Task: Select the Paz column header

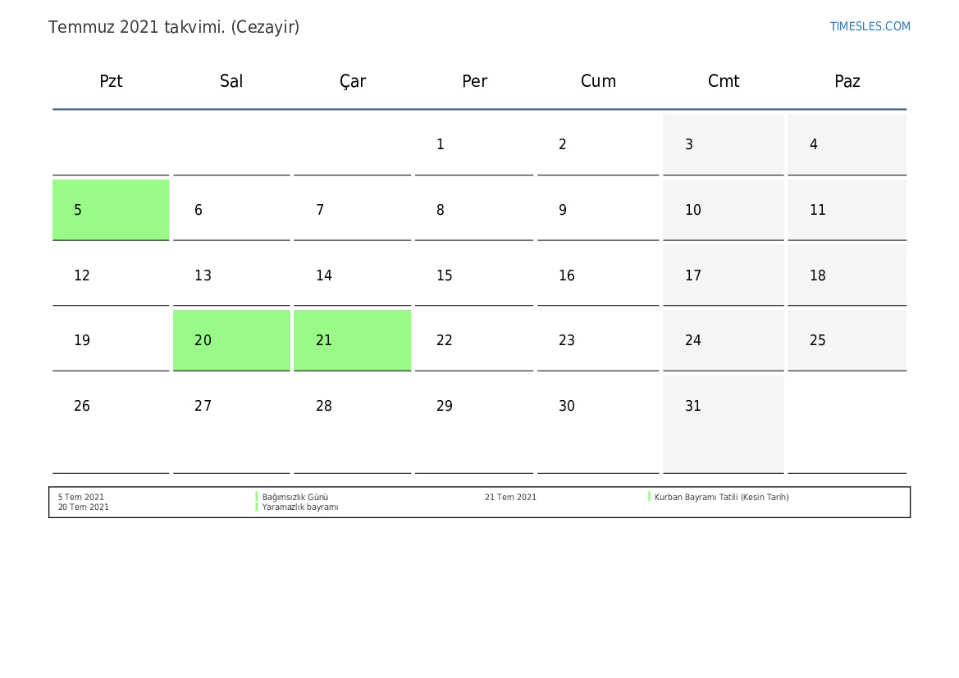Action: [847, 81]
